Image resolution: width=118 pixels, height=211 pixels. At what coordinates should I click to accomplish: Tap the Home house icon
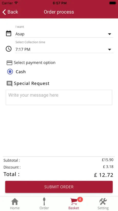(x=15, y=201)
